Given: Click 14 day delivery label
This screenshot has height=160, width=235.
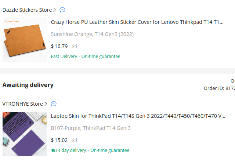Looking at the screenshot, I should (71, 150).
